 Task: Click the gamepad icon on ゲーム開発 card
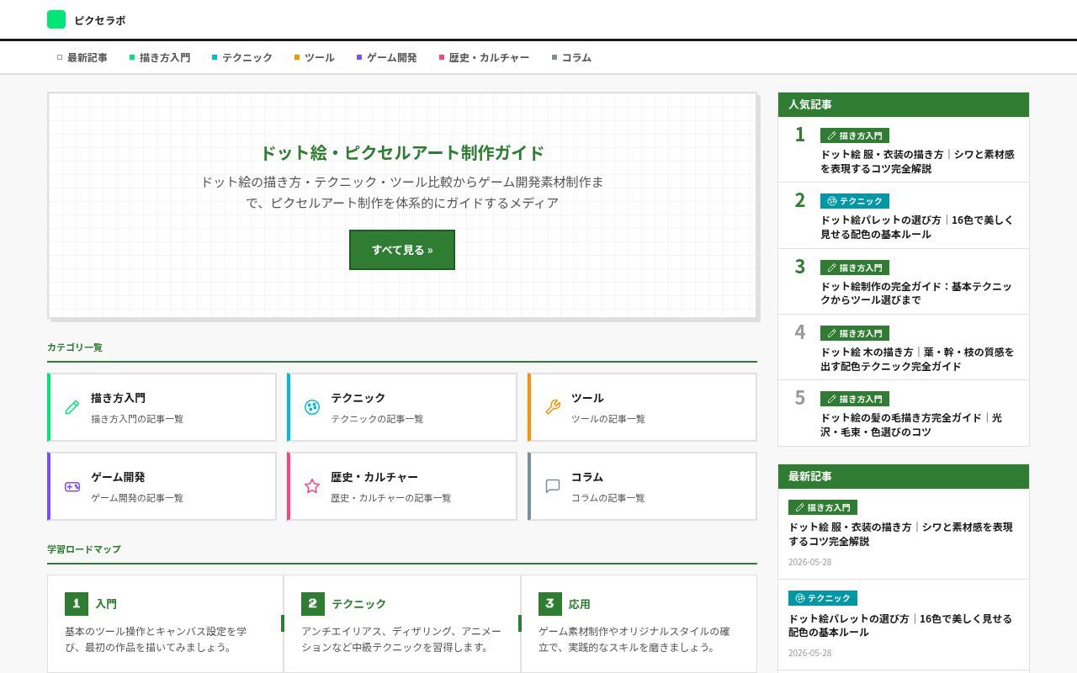pyautogui.click(x=72, y=486)
